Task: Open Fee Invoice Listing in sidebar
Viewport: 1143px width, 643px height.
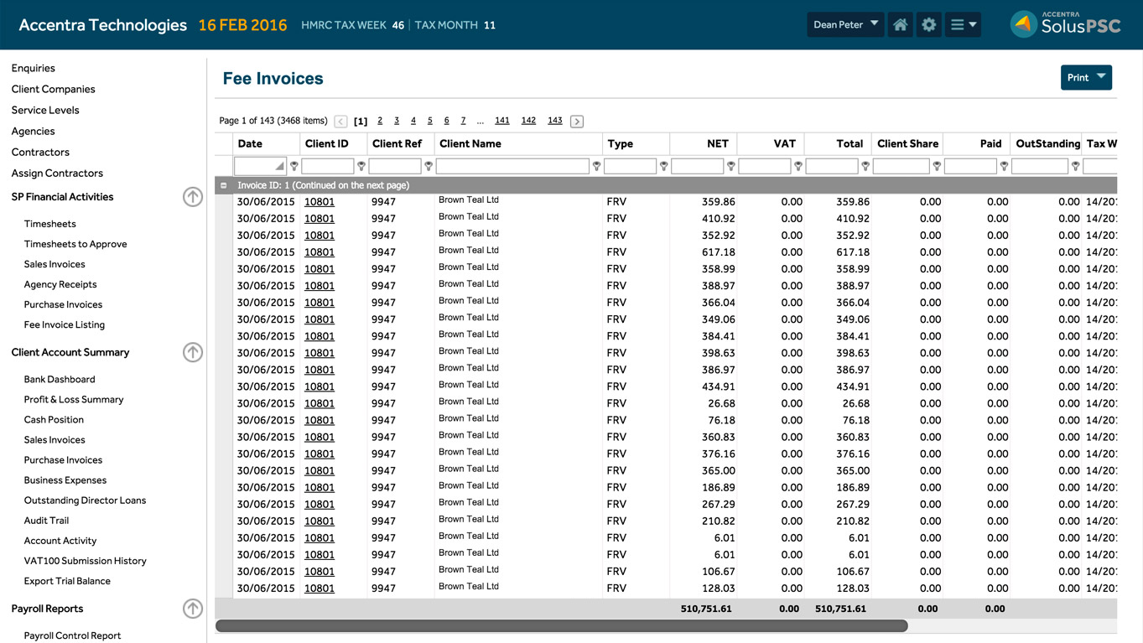Action: [x=65, y=325]
